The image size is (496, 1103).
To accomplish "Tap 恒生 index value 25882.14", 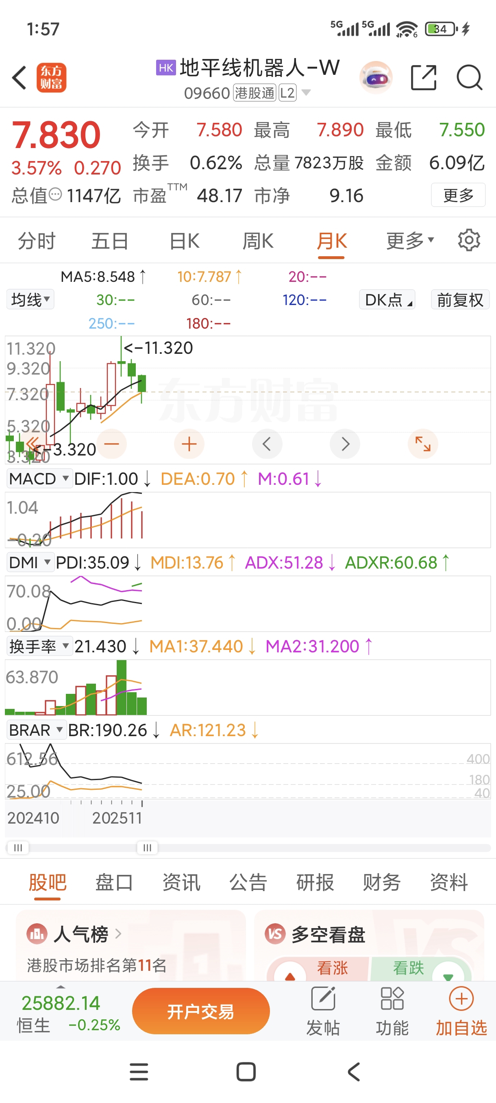I will [x=61, y=1003].
